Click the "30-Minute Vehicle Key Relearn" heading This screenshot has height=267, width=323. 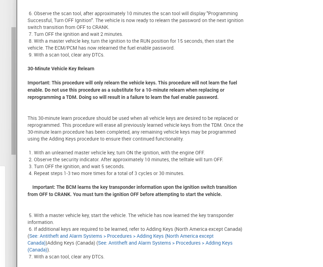61,69
